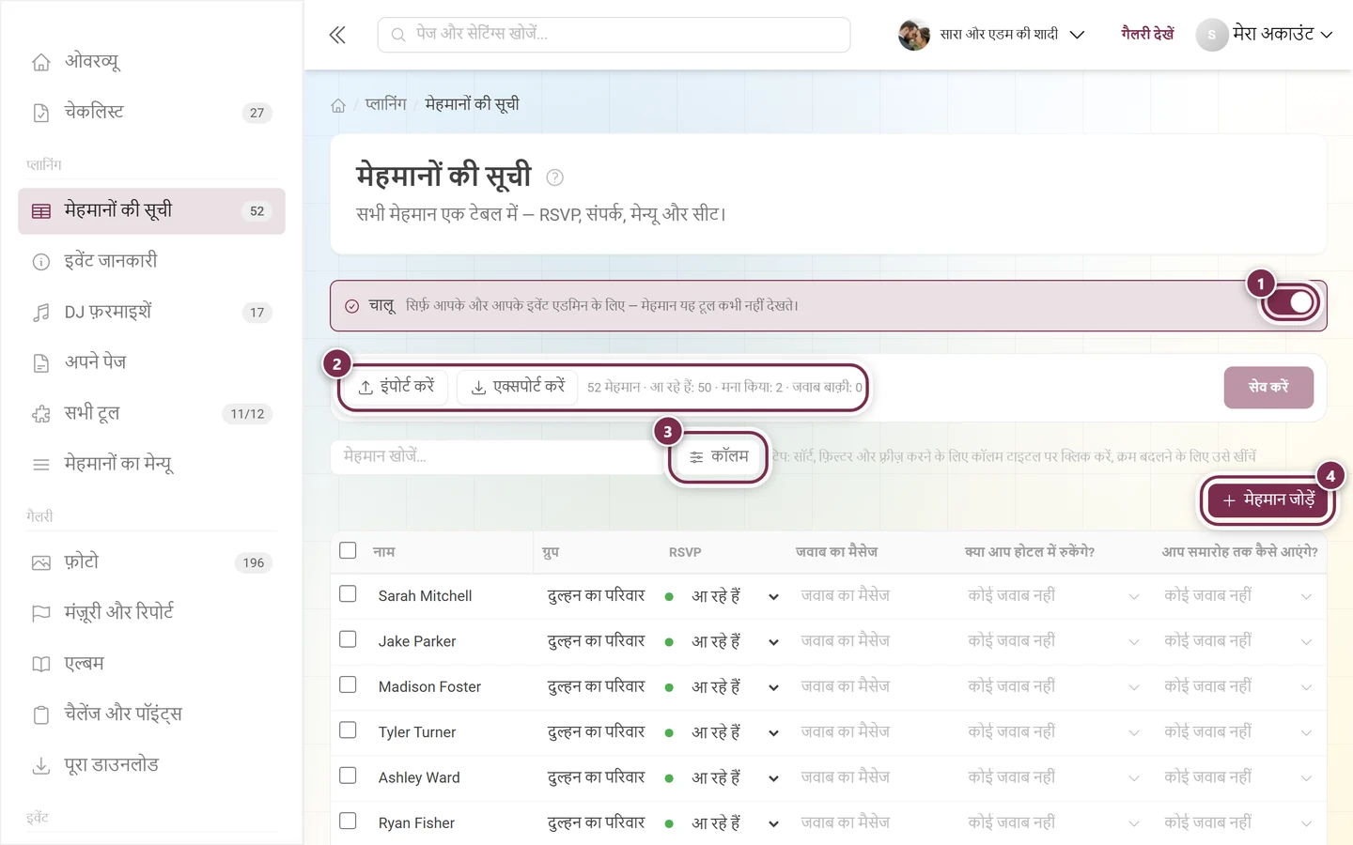This screenshot has width=1353, height=845.
Task: Select Jake Parker's row checkbox
Action: click(x=348, y=639)
